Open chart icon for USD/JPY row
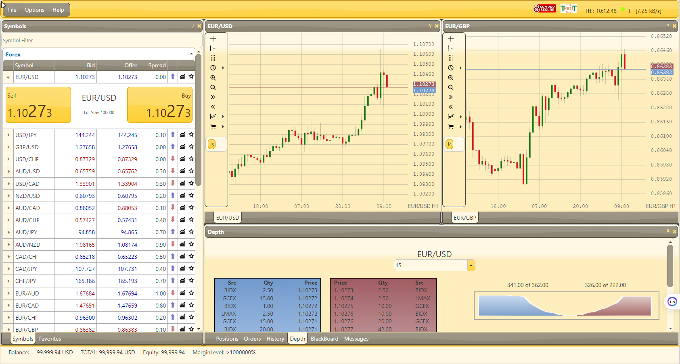This screenshot has width=680, height=364. tap(182, 135)
